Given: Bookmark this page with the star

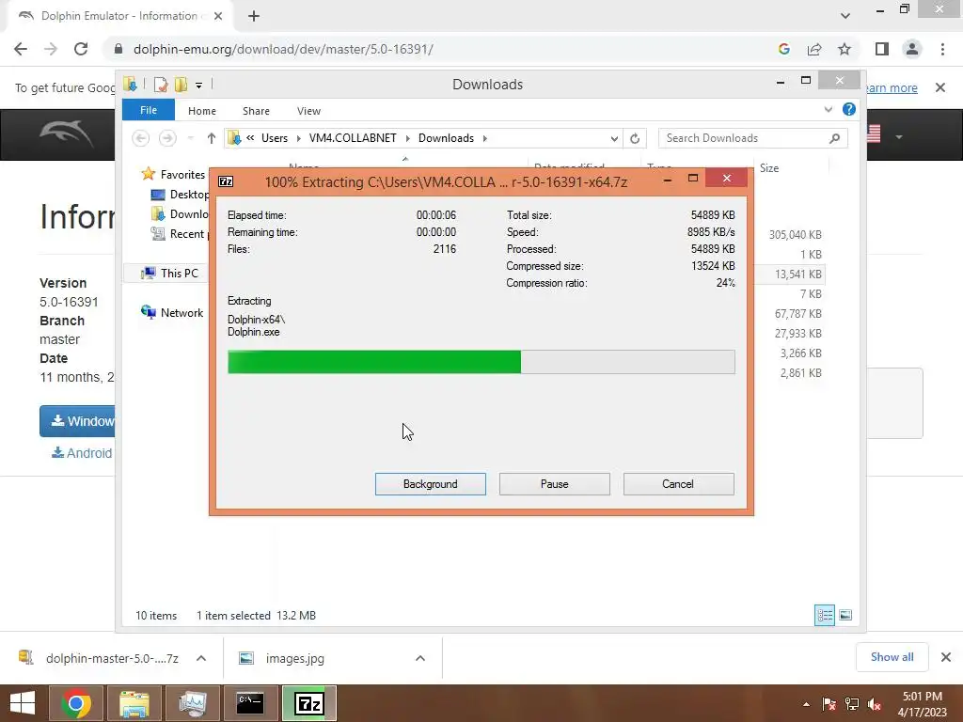Looking at the screenshot, I should pos(845,49).
